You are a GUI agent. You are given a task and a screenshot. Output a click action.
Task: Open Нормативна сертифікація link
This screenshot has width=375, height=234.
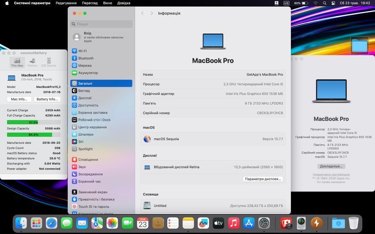pyautogui.click(x=331, y=175)
